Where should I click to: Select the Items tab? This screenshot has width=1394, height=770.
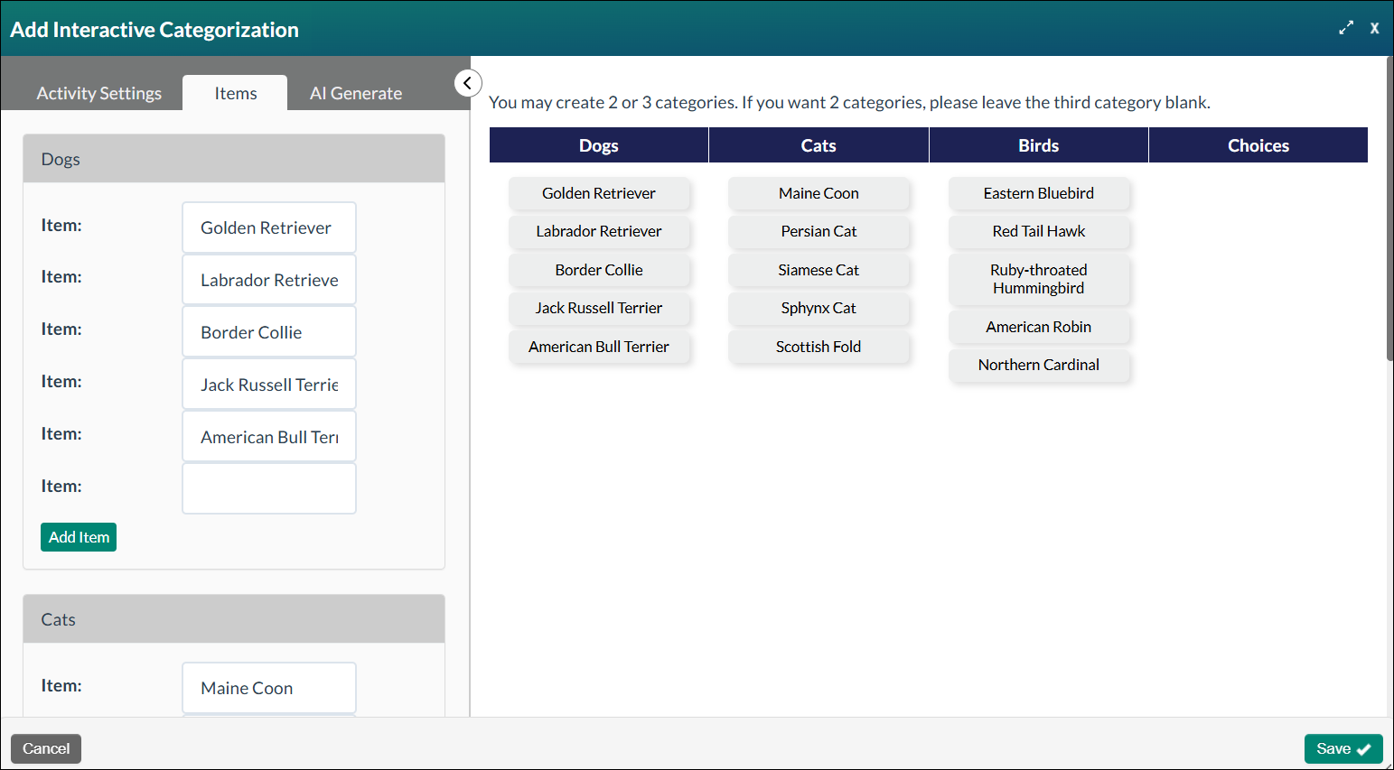click(235, 92)
